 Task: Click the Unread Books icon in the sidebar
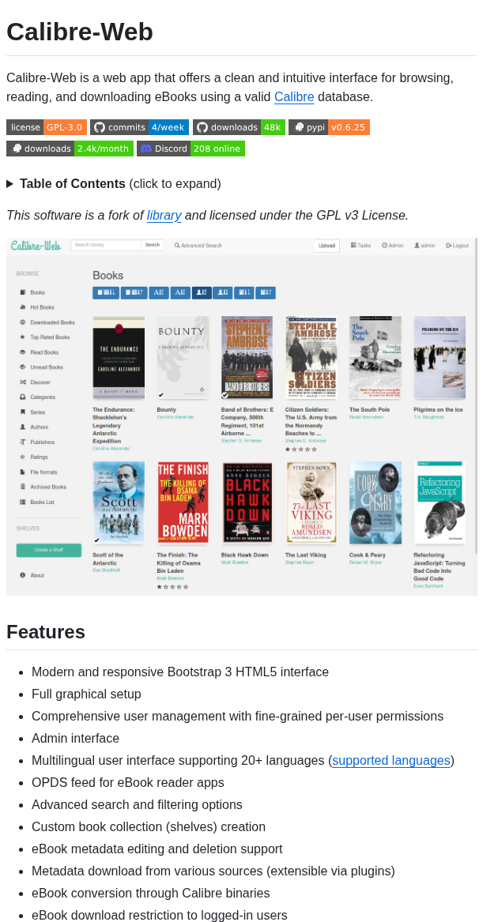[23, 367]
